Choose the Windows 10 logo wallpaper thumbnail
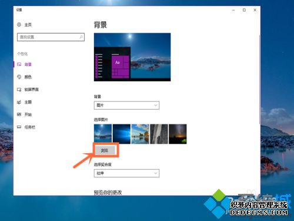This screenshot has height=221, width=294. [x=122, y=134]
